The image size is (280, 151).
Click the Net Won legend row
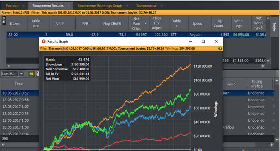67,79
